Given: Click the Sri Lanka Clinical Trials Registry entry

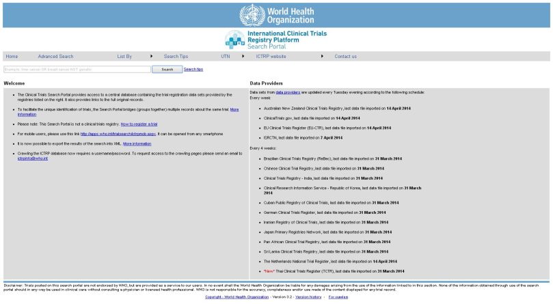Looking at the screenshot, I should 326,252.
